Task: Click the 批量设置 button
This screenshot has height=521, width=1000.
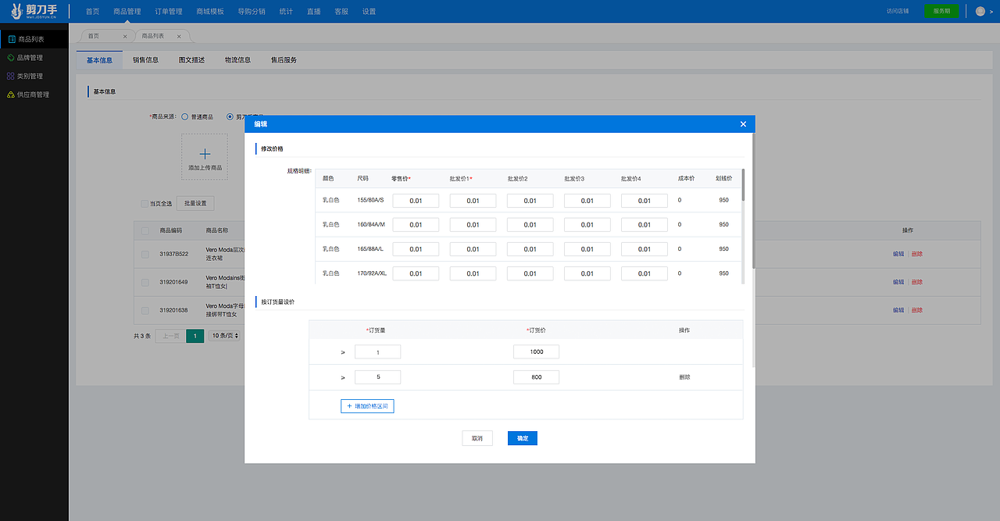Action: tap(195, 203)
